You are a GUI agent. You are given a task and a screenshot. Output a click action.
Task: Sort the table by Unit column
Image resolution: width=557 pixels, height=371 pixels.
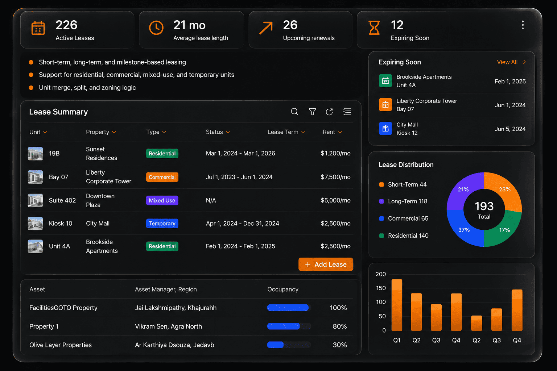click(x=38, y=132)
